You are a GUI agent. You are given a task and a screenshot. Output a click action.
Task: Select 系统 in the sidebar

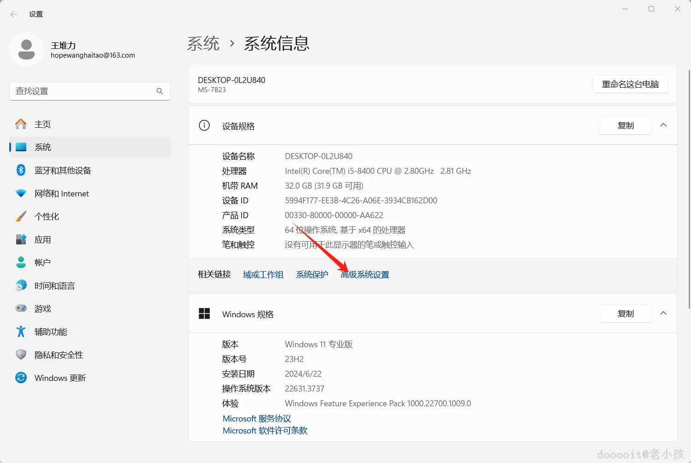pos(43,147)
